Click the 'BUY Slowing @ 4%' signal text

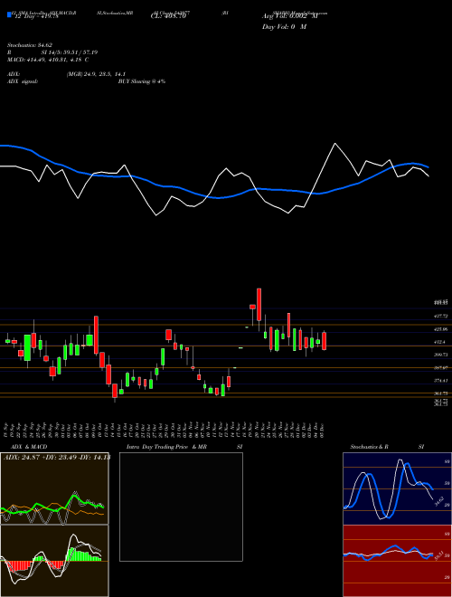[142, 81]
